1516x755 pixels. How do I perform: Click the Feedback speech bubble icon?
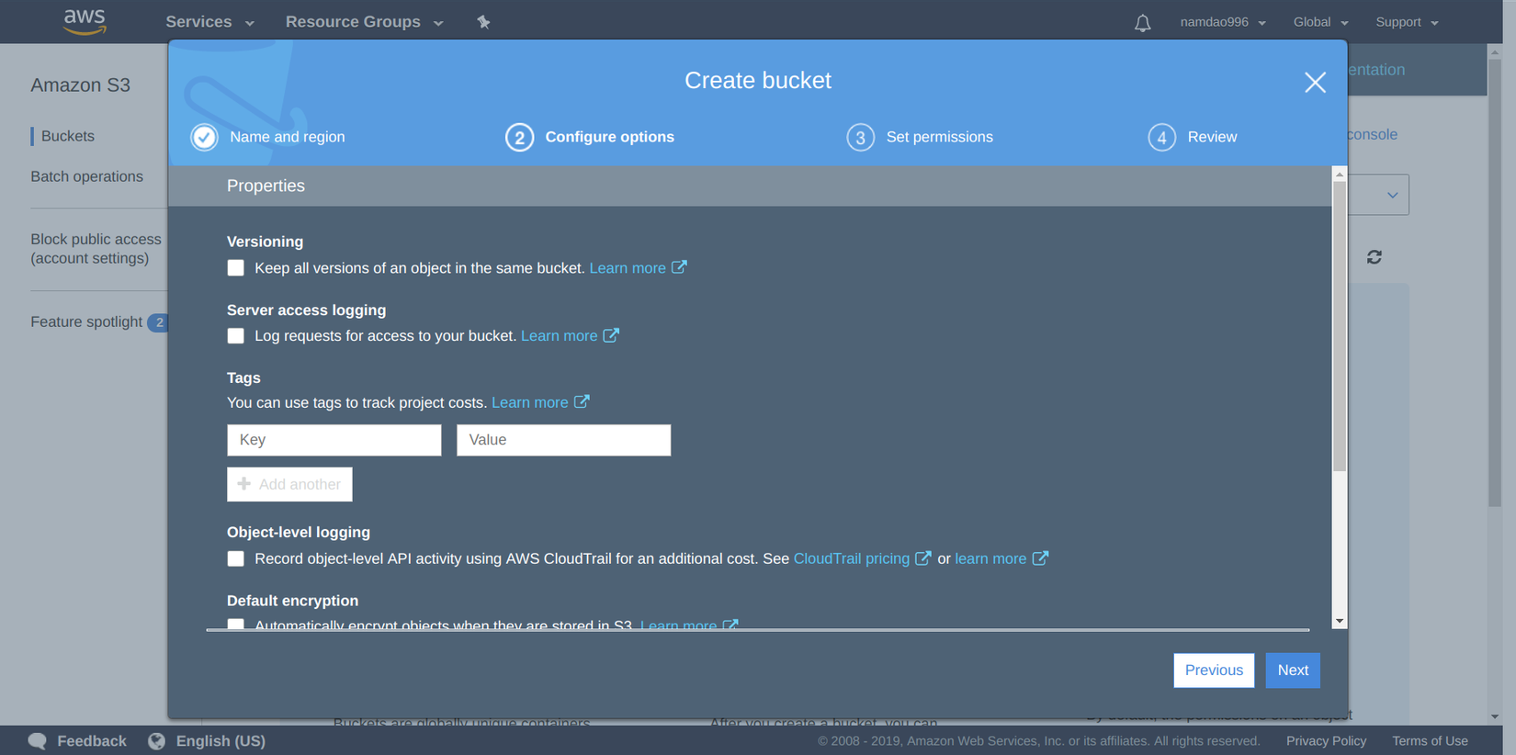[38, 741]
